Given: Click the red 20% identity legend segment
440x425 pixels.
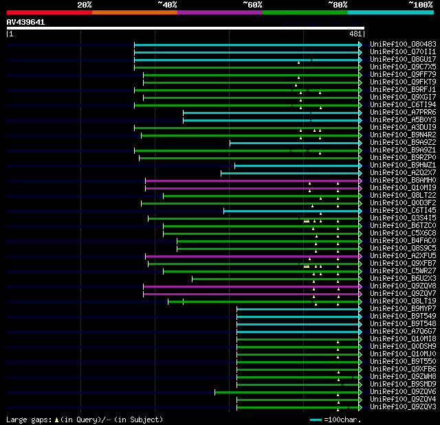Looking at the screenshot, I should point(49,12).
